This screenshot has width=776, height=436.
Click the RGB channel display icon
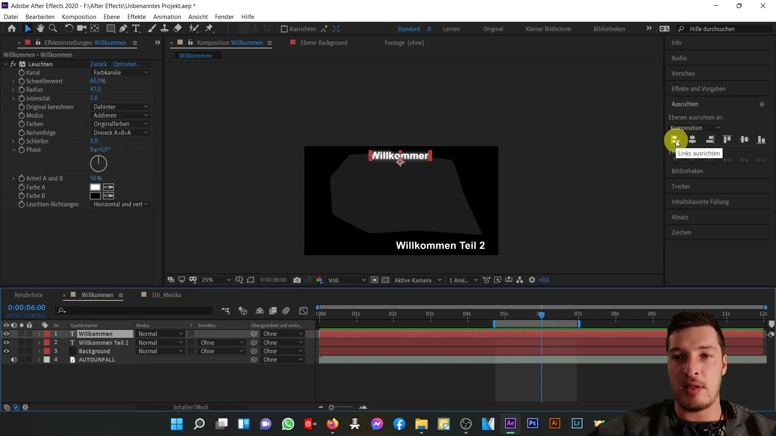(319, 280)
